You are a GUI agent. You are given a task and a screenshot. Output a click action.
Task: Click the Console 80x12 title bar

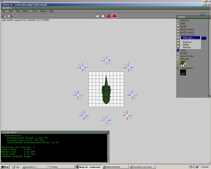tap(54, 132)
